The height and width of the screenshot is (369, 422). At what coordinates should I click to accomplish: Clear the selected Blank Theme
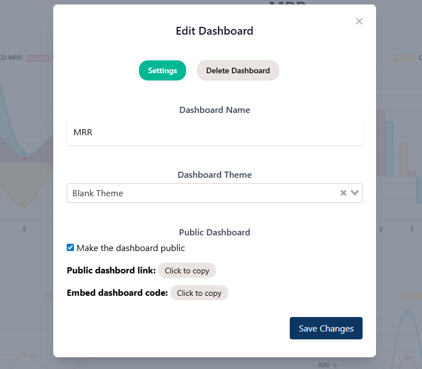[344, 193]
